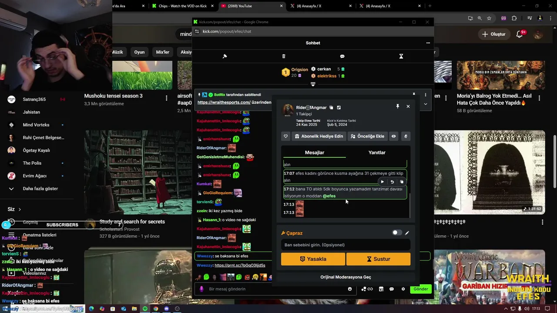
Task: Expand the pinned message chevron
Action: pyautogui.click(x=426, y=104)
